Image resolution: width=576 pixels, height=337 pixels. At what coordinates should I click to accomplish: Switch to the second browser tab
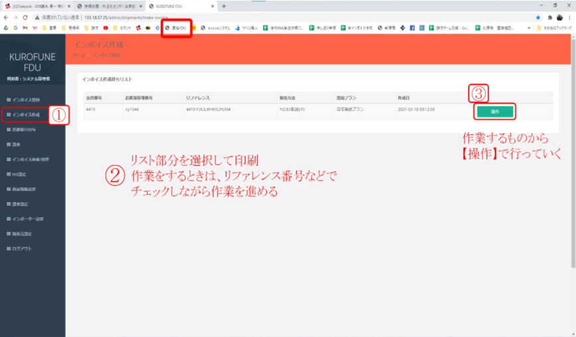(110, 6)
